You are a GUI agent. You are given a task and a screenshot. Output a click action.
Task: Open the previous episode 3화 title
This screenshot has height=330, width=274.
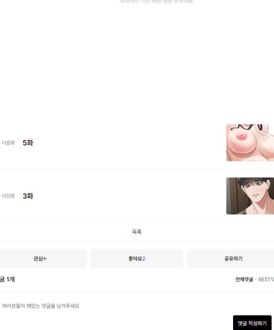click(x=28, y=196)
